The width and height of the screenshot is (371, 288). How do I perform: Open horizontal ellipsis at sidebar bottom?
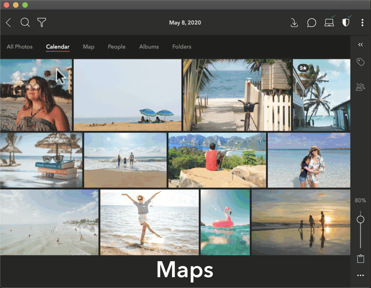point(360,275)
